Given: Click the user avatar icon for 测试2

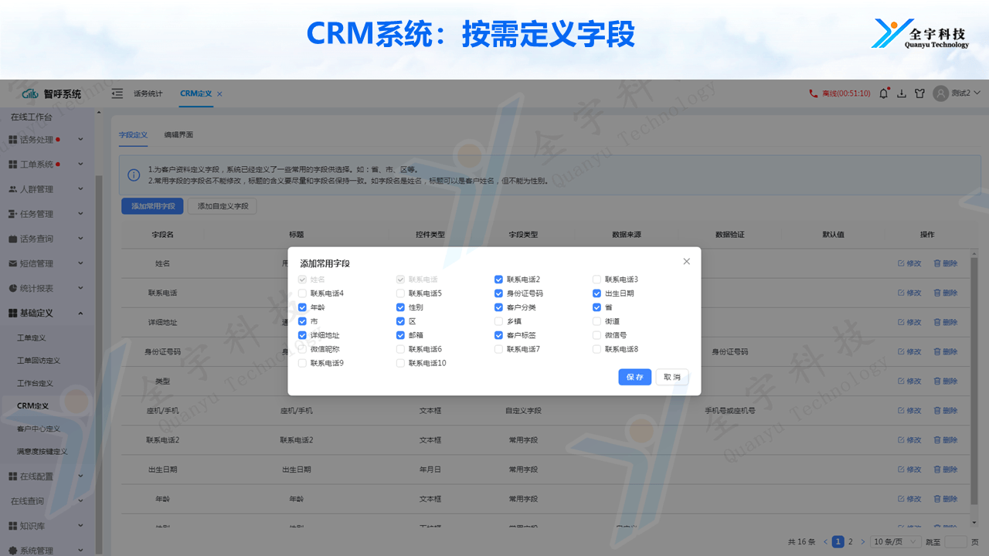Looking at the screenshot, I should (x=940, y=93).
